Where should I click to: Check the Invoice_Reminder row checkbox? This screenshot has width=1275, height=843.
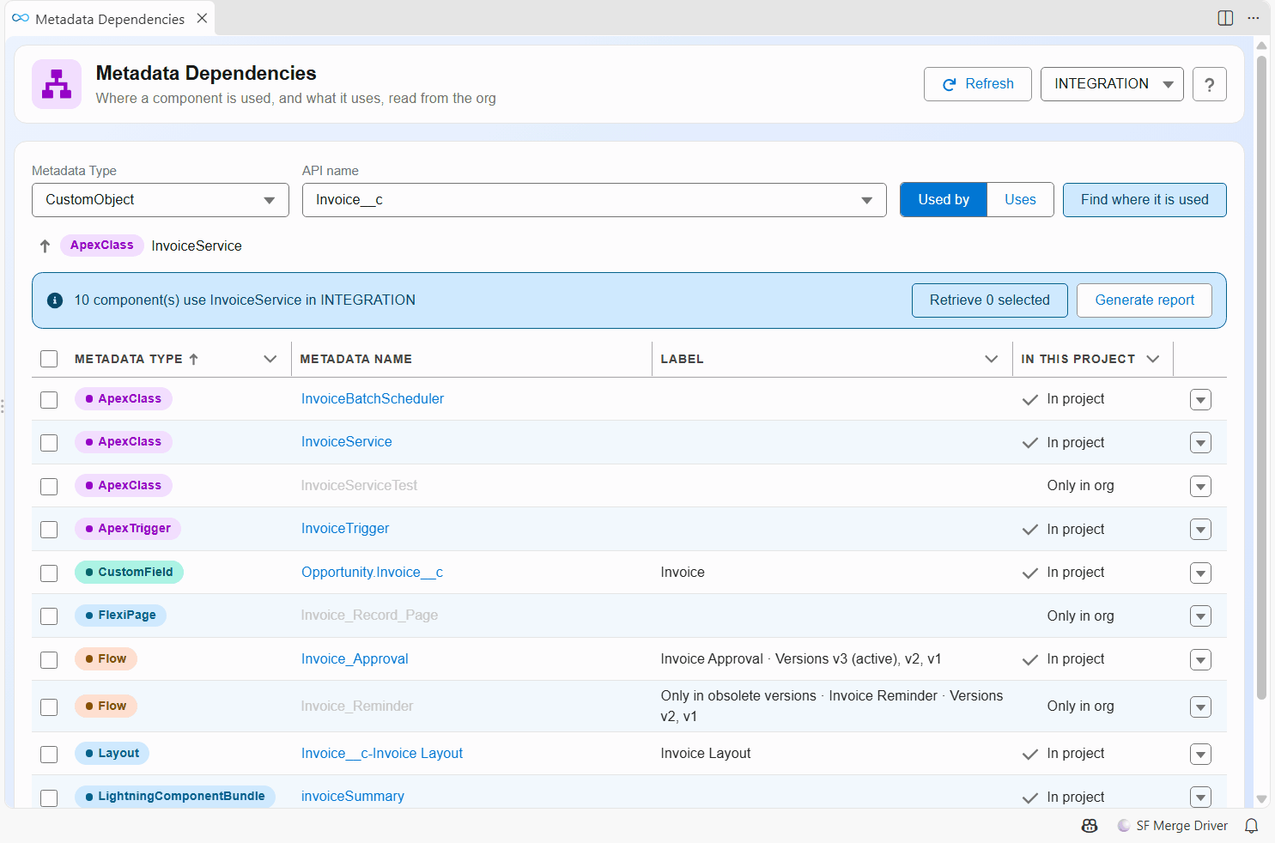[x=49, y=707]
